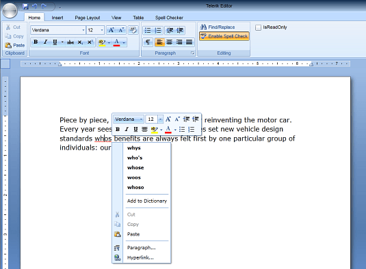
Task: Apply yellow highlight color in ribbon
Action: click(x=102, y=42)
